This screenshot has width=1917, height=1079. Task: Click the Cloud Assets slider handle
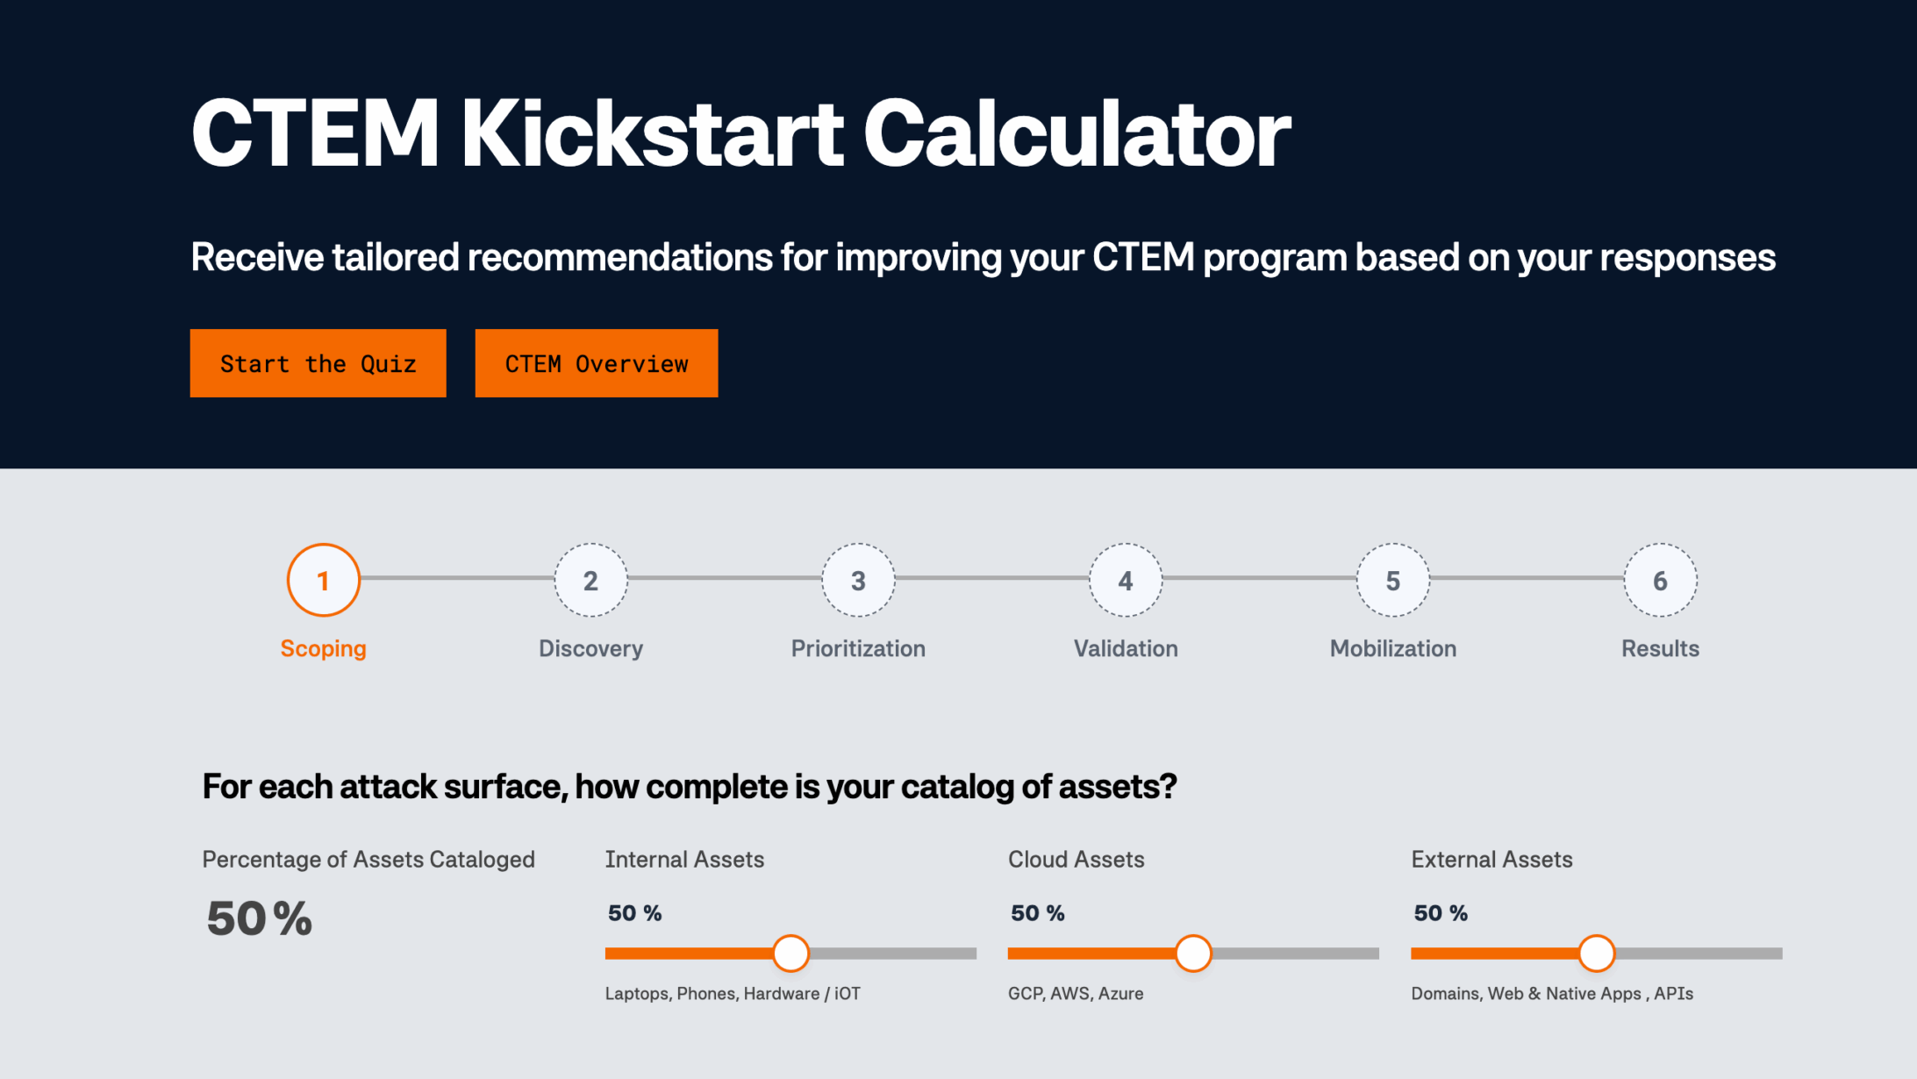1193,953
